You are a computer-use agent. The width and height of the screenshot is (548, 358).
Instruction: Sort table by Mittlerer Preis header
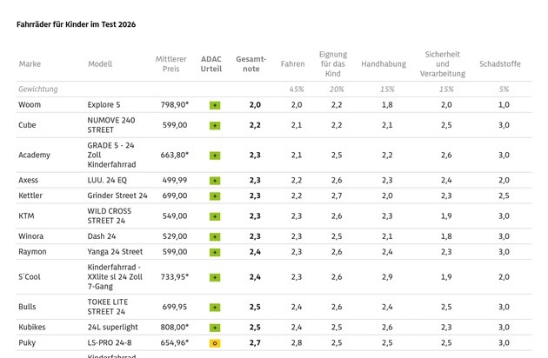point(171,64)
